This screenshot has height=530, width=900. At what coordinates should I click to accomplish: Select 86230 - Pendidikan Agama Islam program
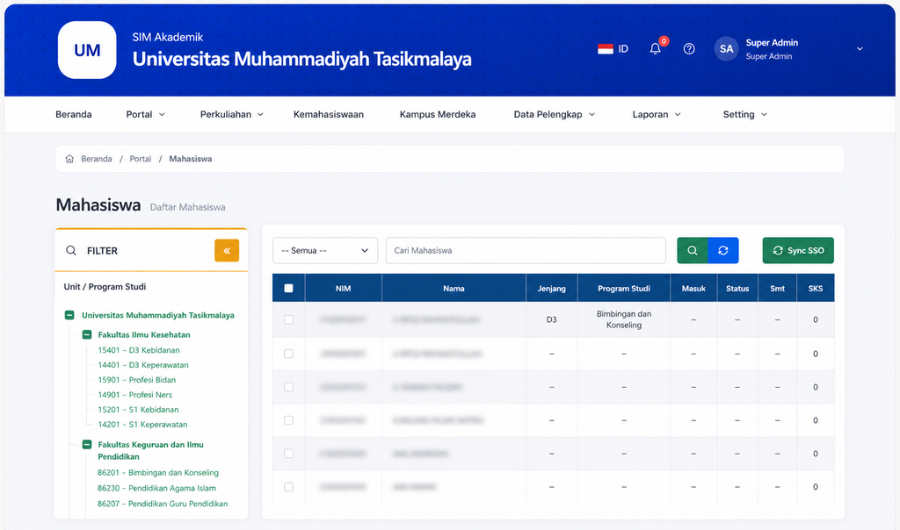click(156, 488)
